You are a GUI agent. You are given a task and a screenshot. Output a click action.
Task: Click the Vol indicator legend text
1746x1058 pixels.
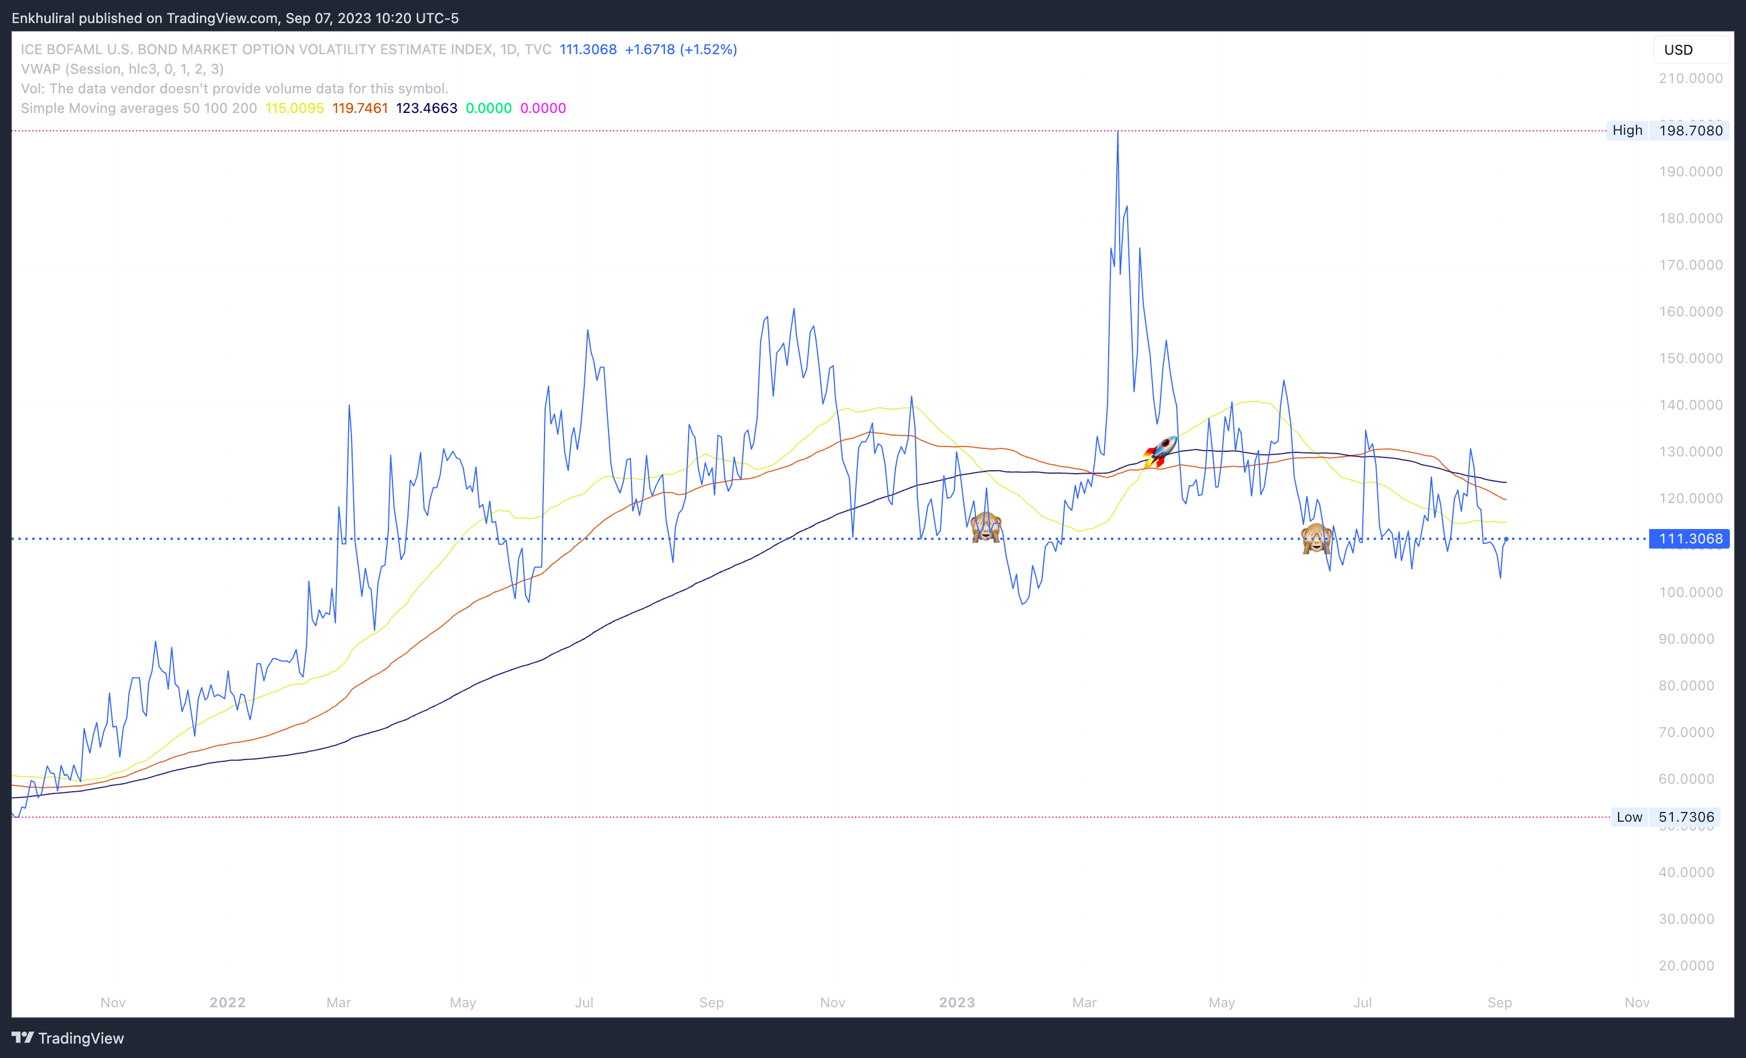(234, 89)
